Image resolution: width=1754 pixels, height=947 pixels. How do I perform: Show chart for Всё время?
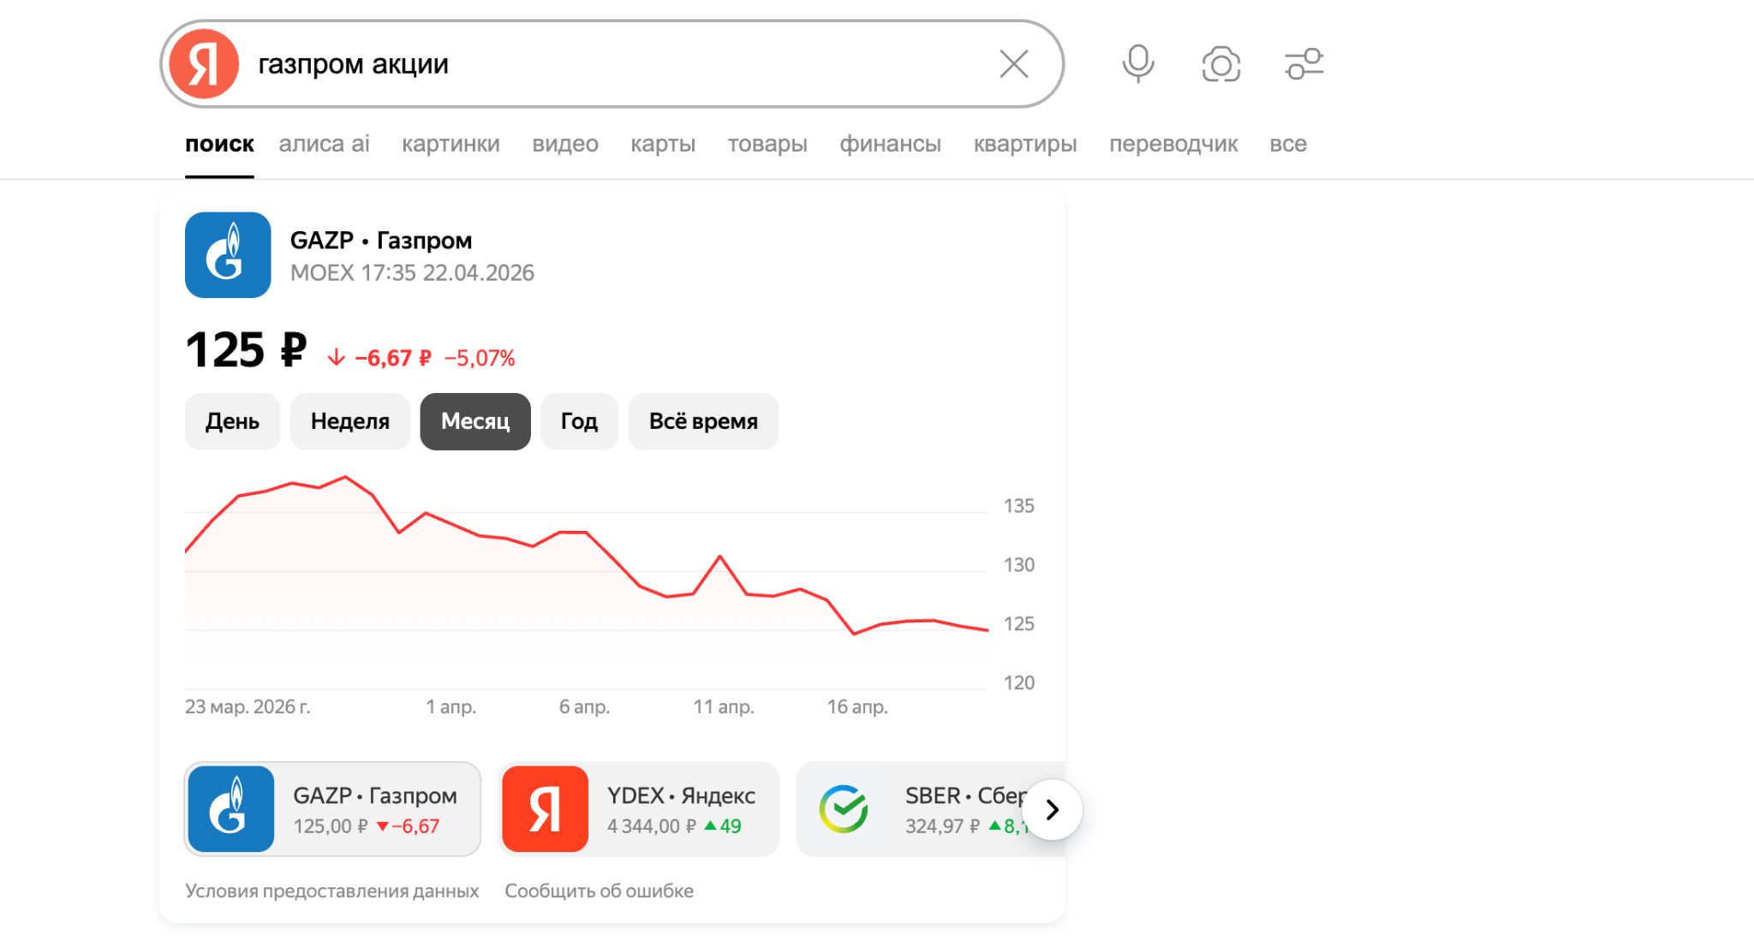point(703,421)
